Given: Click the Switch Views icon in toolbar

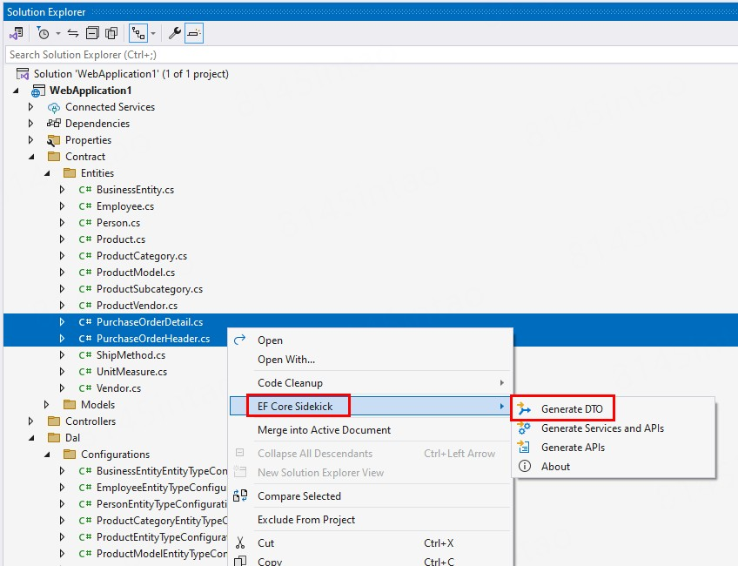Looking at the screenshot, I should click(16, 33).
